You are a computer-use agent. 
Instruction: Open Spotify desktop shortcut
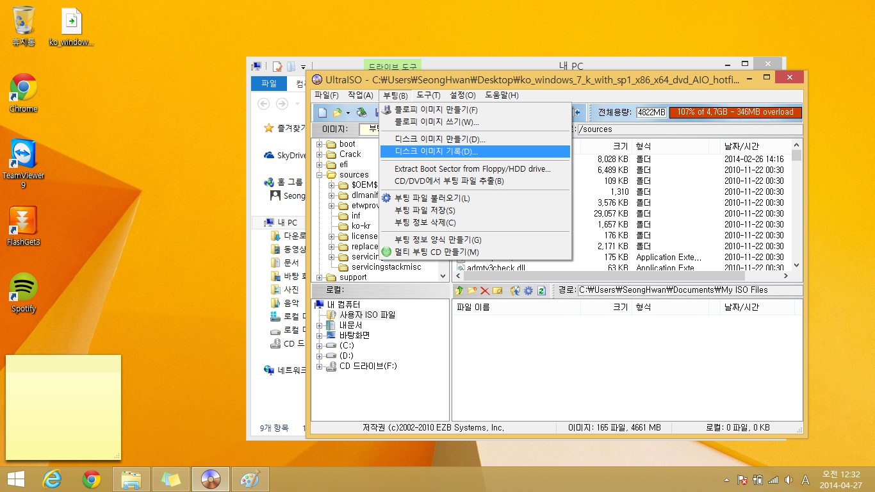pos(24,293)
